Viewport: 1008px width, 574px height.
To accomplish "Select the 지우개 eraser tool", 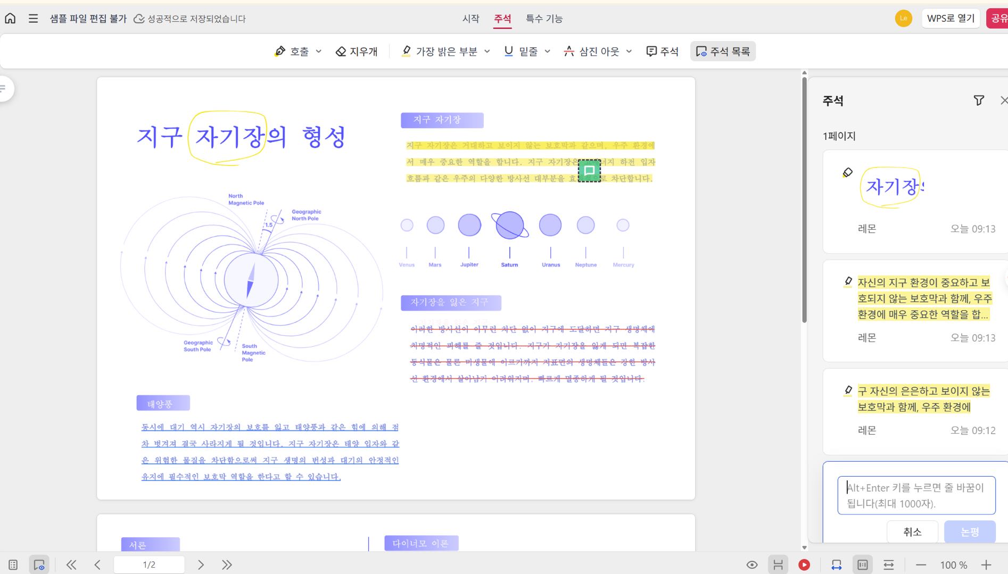I will tap(357, 51).
